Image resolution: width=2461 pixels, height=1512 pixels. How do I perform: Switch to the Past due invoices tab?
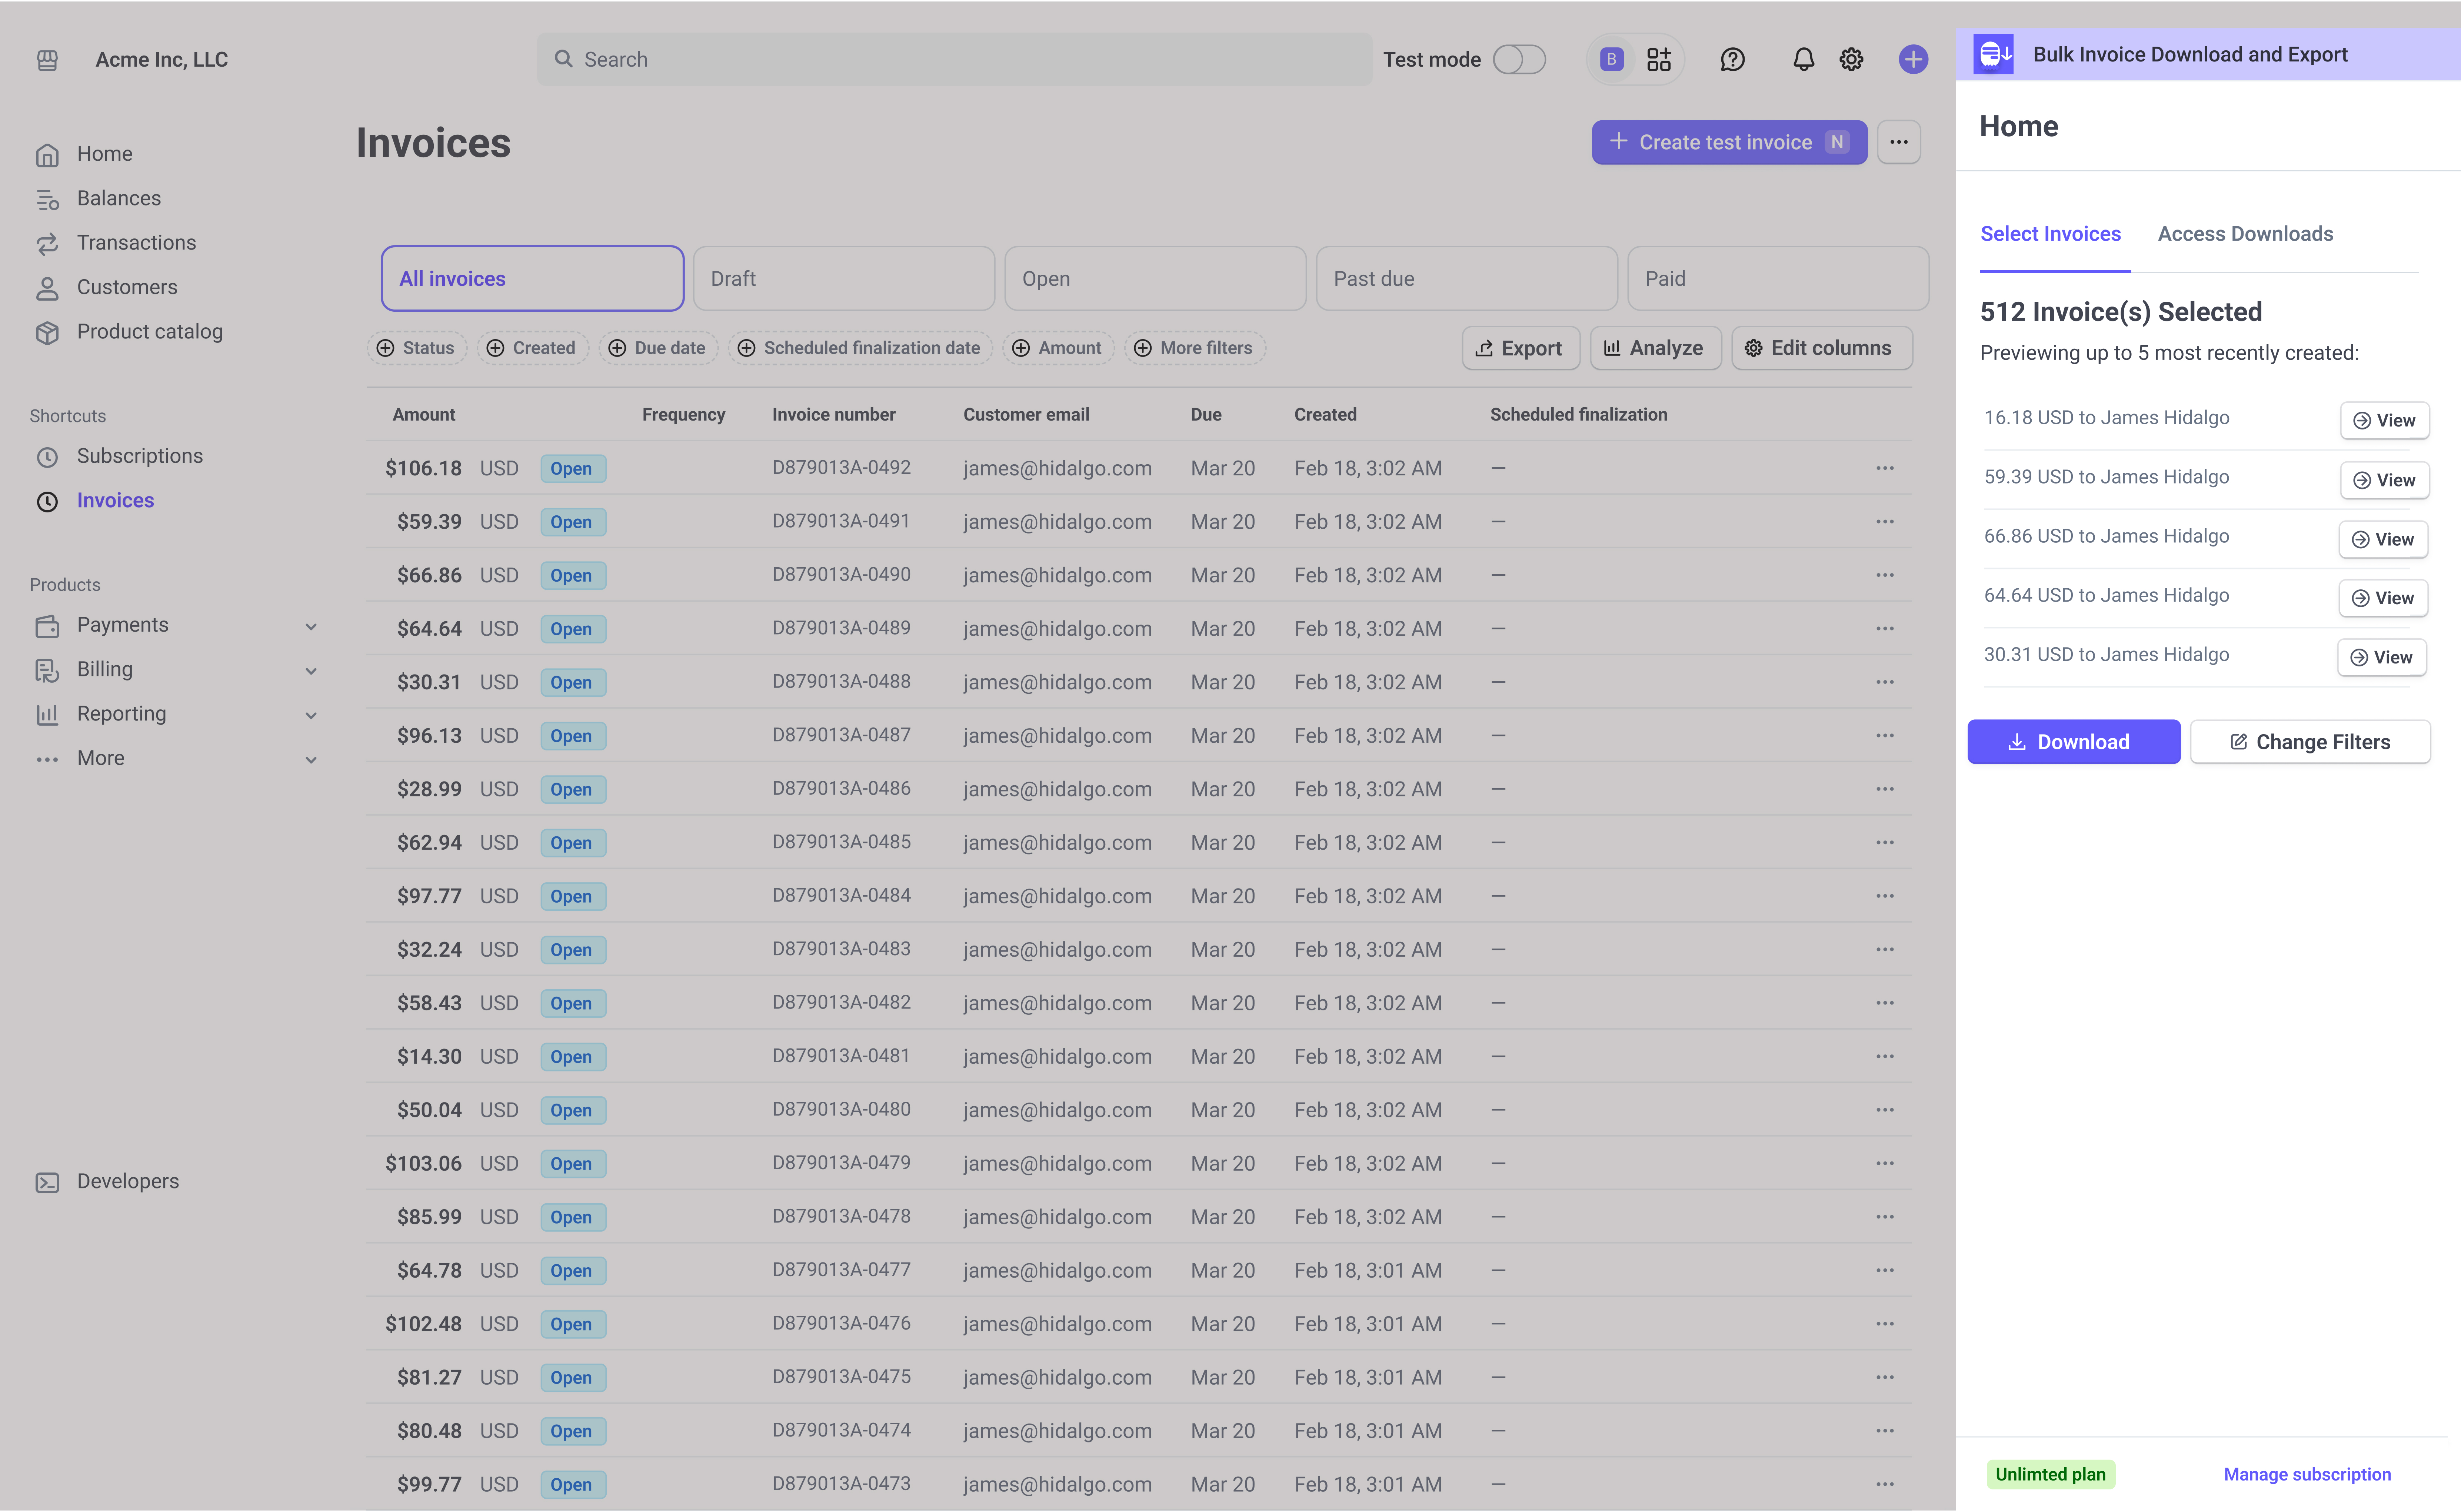click(1466, 278)
